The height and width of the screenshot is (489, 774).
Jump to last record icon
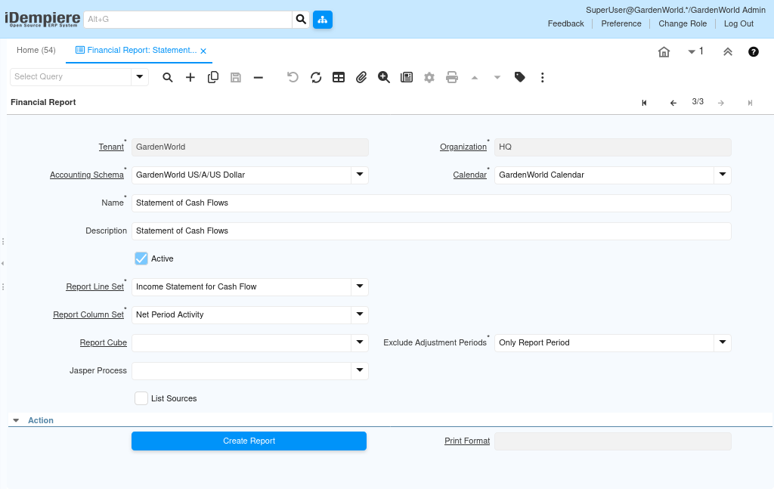[750, 103]
